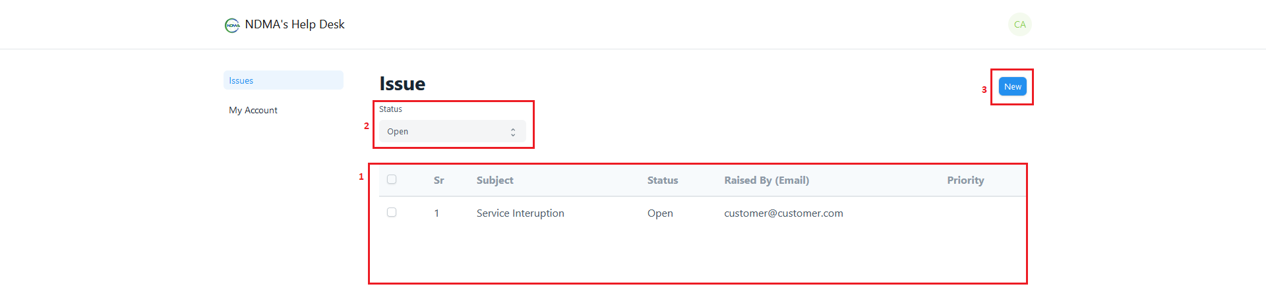Check the Service Interuption row checkbox
The height and width of the screenshot is (303, 1266).
pos(392,212)
